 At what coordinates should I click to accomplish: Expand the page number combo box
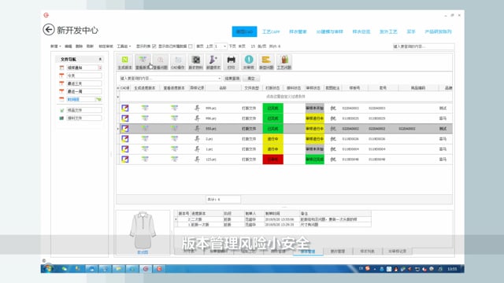(x=224, y=46)
